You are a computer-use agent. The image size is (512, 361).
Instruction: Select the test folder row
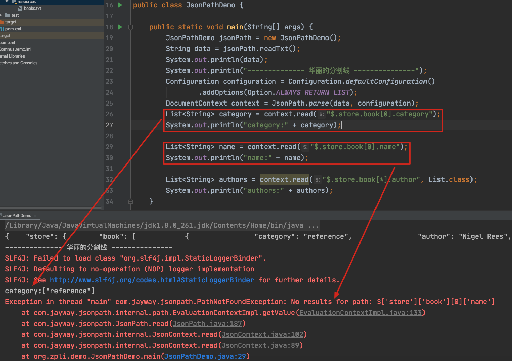pos(52,15)
